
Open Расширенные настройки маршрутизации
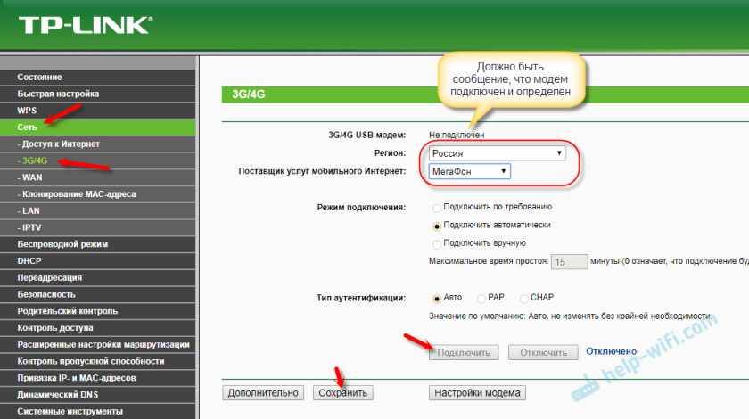click(97, 344)
